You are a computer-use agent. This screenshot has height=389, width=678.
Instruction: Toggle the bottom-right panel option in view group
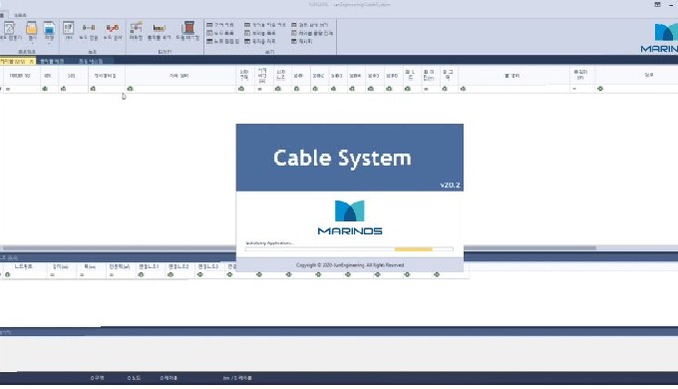click(x=302, y=42)
